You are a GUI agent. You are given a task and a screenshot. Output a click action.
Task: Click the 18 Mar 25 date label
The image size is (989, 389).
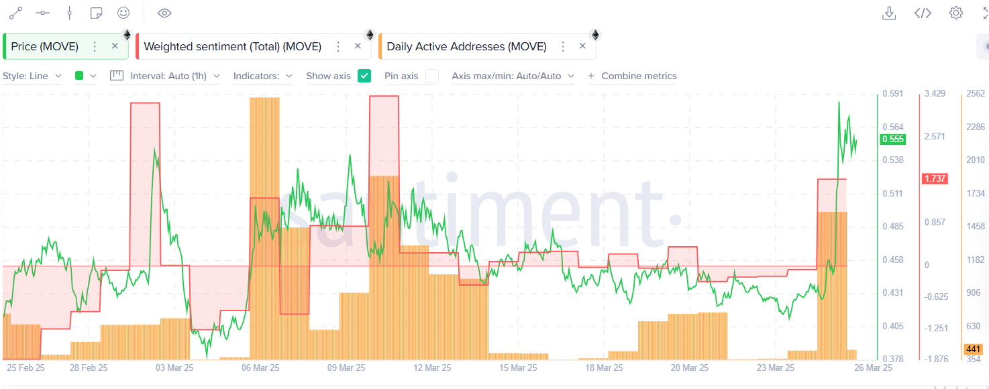click(605, 368)
